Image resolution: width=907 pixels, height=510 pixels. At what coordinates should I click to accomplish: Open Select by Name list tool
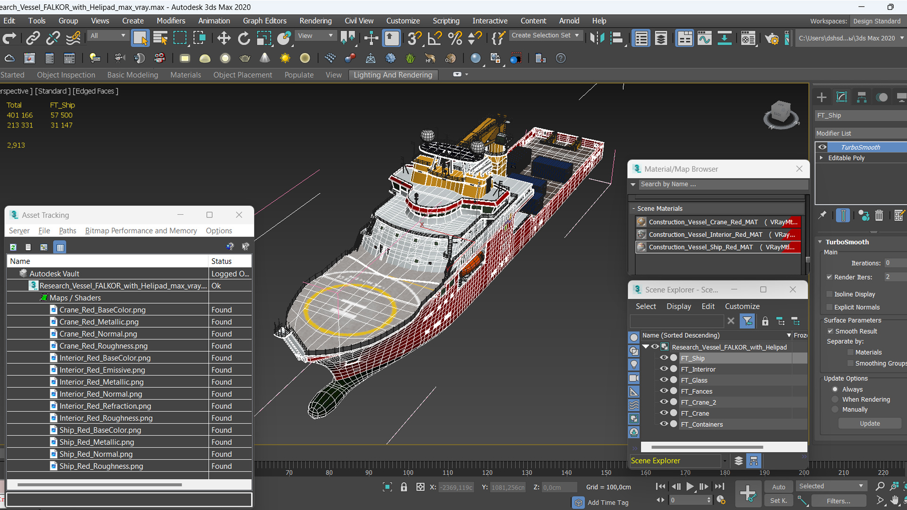[160, 38]
